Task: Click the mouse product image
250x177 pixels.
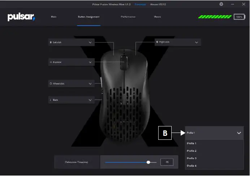Action: click(x=124, y=96)
